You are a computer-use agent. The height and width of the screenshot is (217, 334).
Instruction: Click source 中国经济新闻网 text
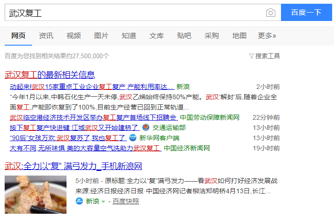(x=187, y=148)
